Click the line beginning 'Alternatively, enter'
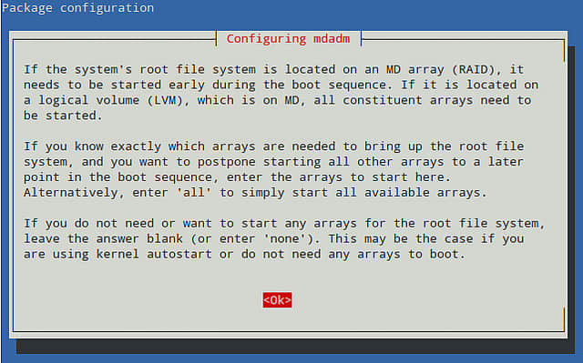The width and height of the screenshot is (583, 363). [x=255, y=193]
